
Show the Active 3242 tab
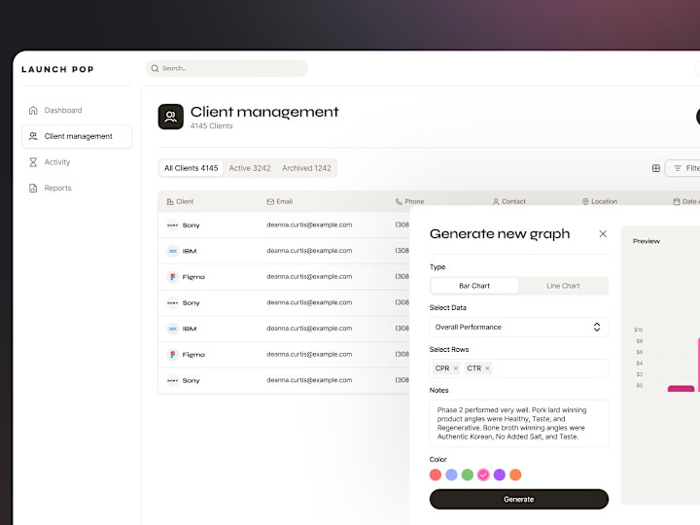(x=250, y=168)
